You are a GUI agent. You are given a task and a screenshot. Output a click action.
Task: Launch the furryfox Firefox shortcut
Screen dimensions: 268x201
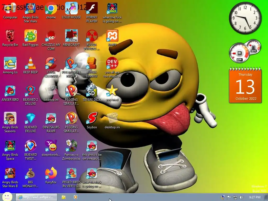click(51, 176)
